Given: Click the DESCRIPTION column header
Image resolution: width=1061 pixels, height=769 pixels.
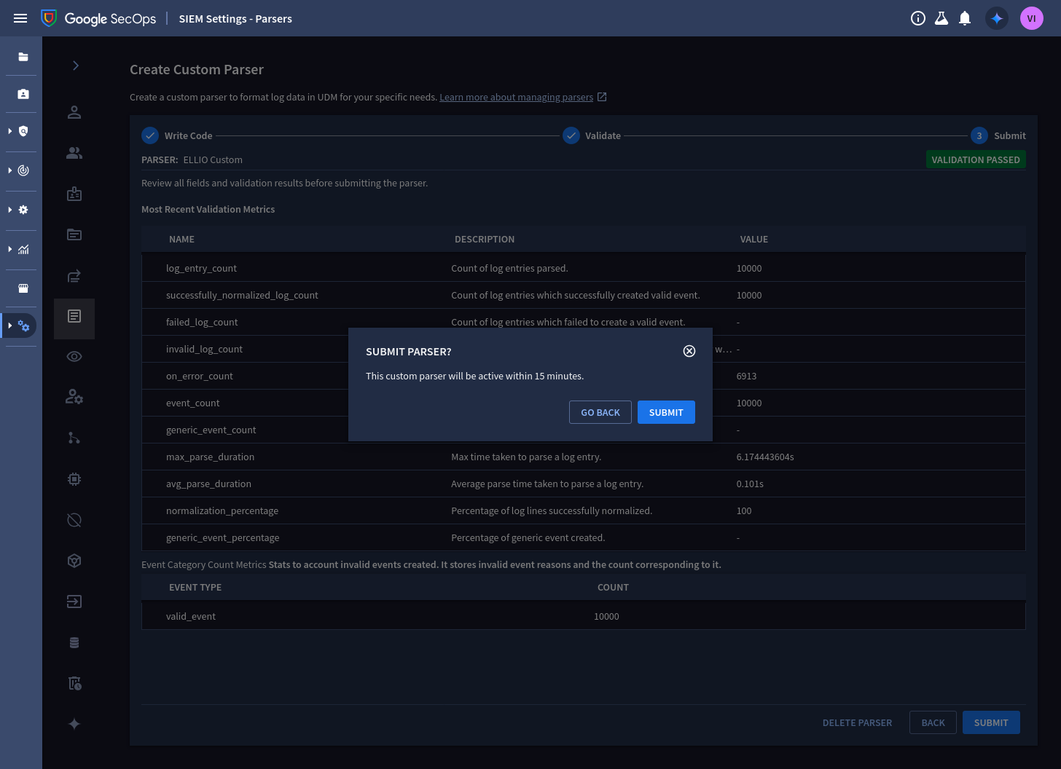Looking at the screenshot, I should coord(485,239).
